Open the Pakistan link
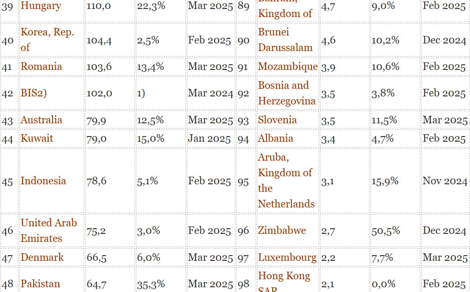The image size is (470, 292). 40,283
